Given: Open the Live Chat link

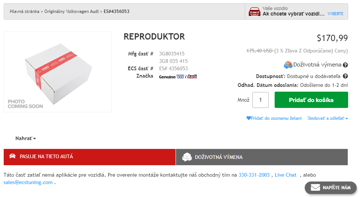Looking at the screenshot, I should (x=285, y=175).
